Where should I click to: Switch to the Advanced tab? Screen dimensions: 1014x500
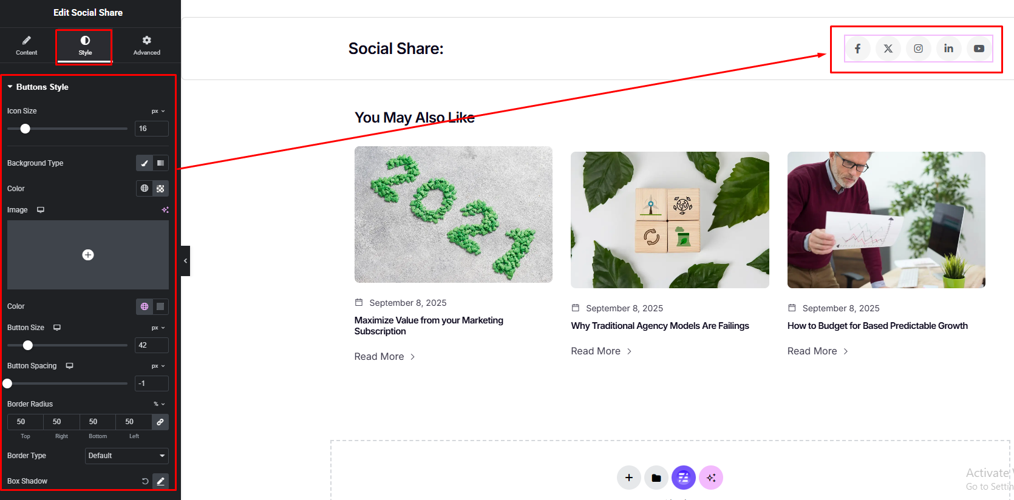147,46
